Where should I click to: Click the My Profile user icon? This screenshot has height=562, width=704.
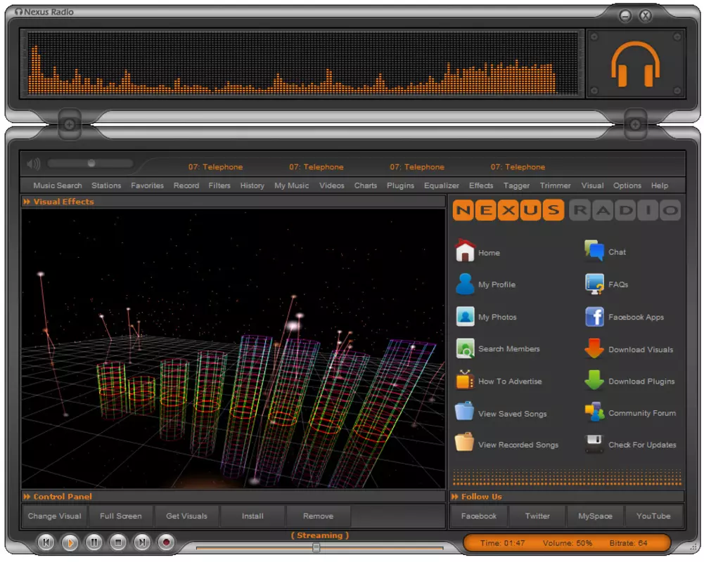coord(465,284)
